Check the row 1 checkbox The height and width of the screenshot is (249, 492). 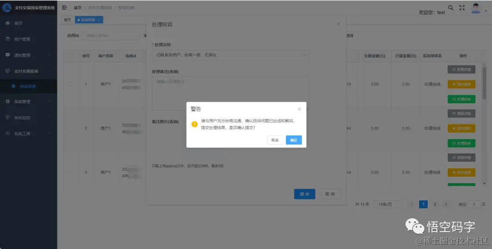[x=70, y=84]
